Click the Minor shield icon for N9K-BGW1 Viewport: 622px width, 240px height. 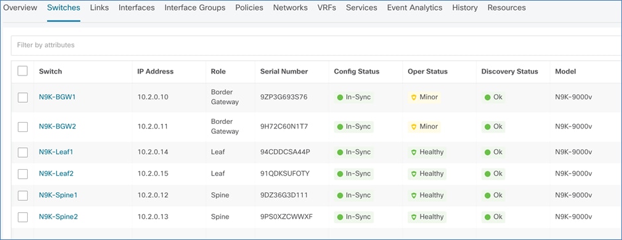click(x=414, y=97)
